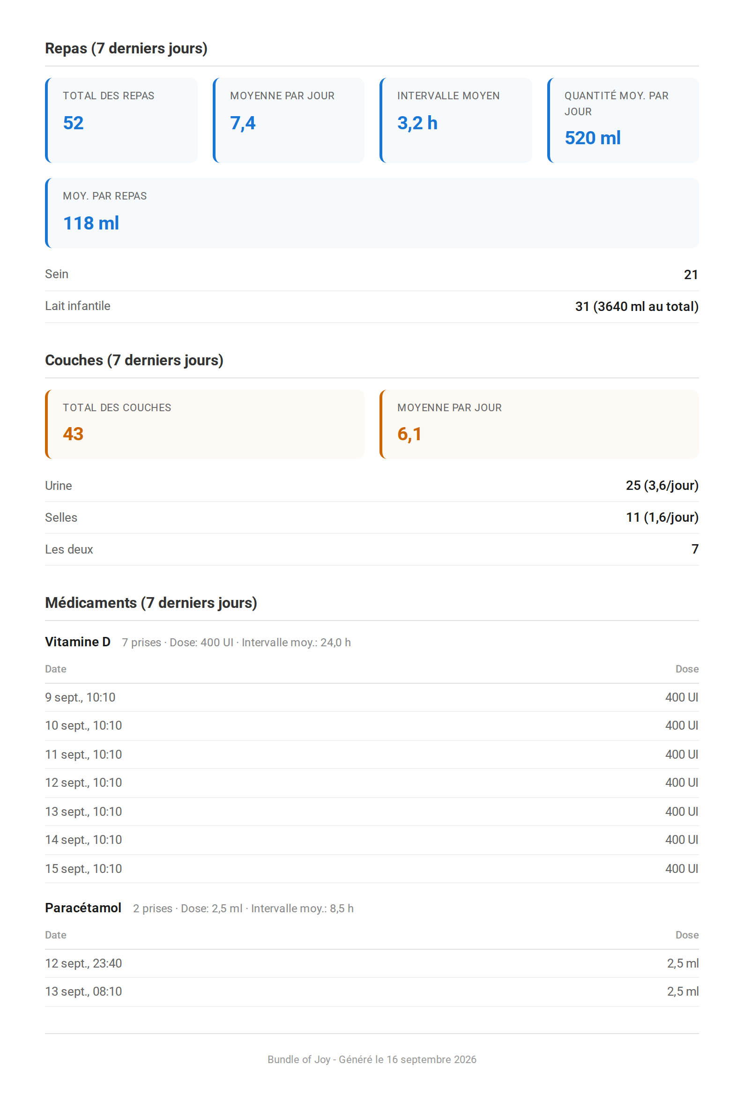Click the 'Couches (7 derniers jours)' heading
This screenshot has height=1094, width=744.
(134, 360)
